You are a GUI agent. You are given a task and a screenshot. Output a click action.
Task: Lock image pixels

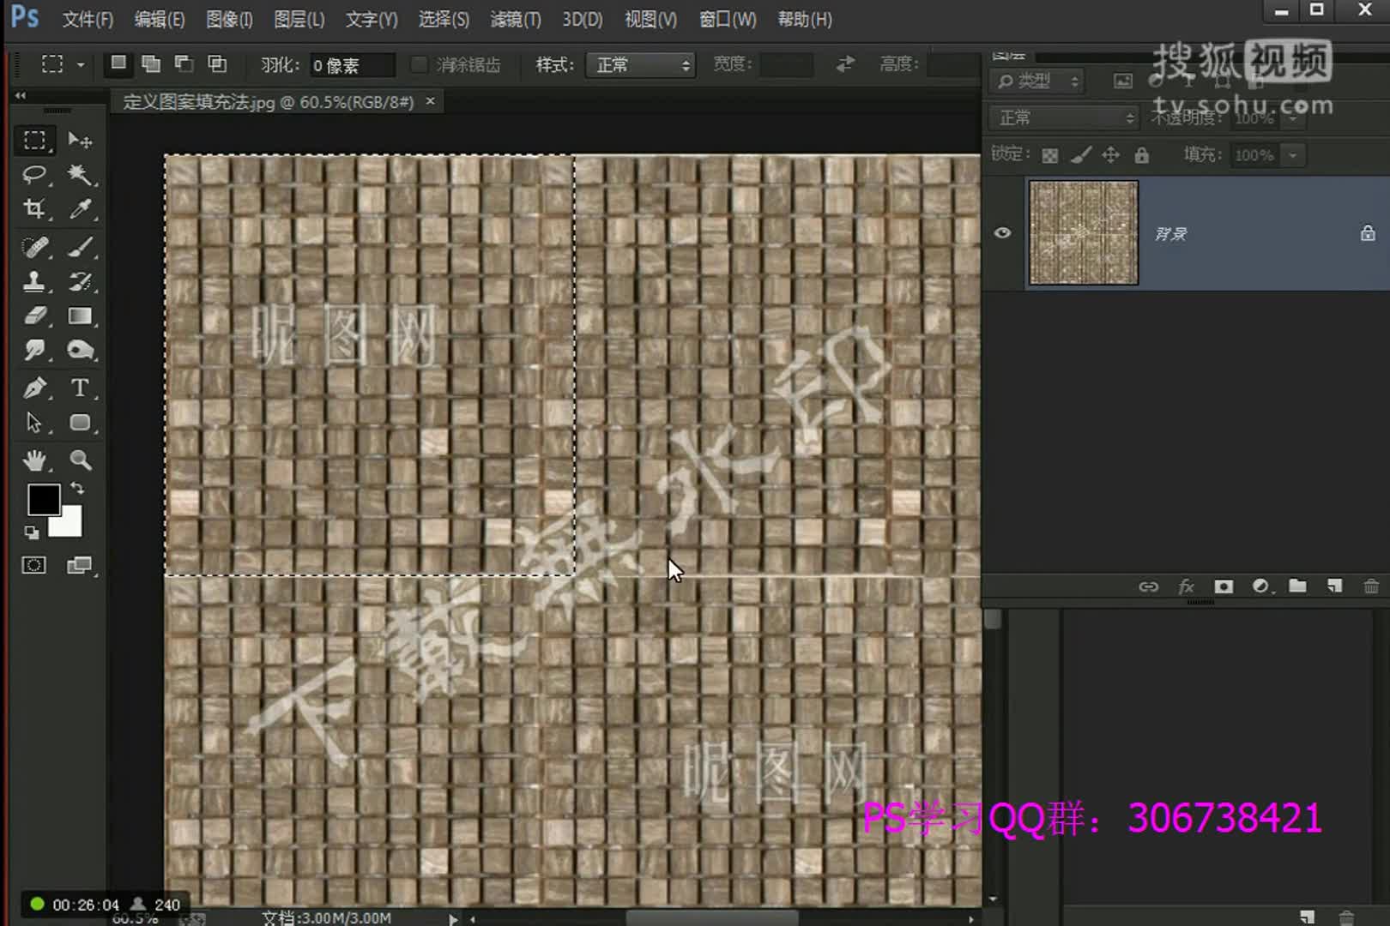click(1081, 155)
